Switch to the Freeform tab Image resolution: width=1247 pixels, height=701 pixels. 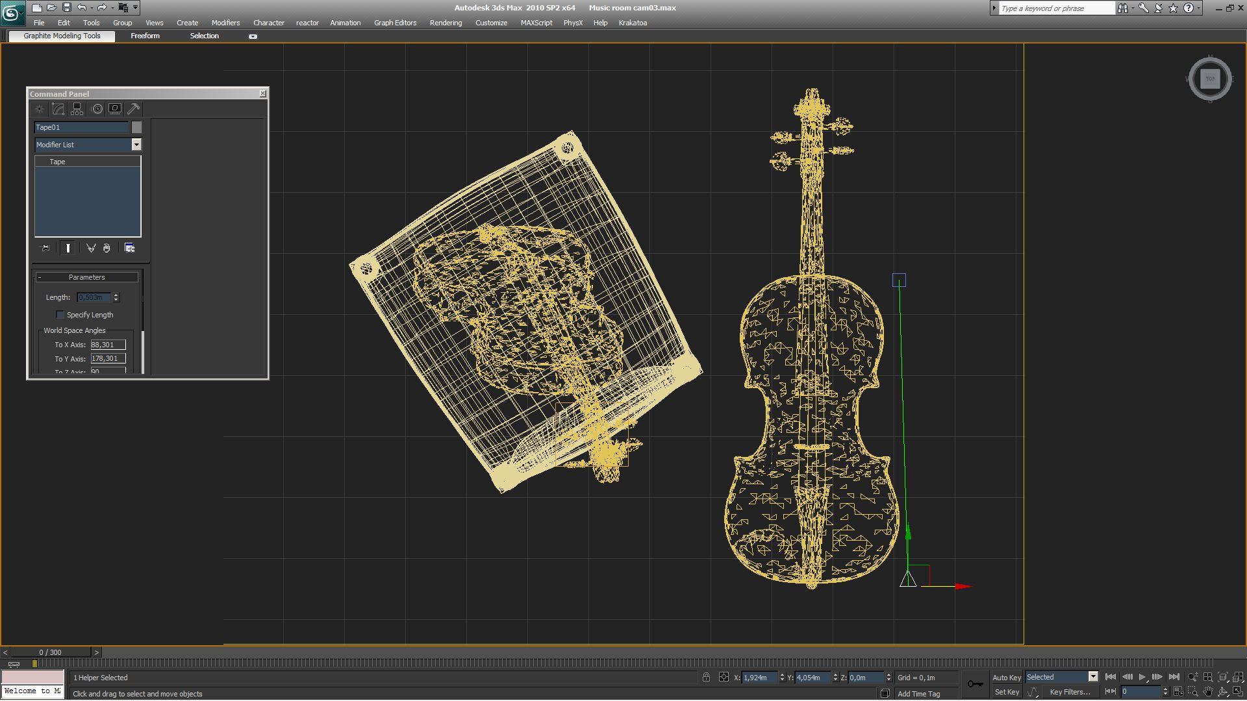145,36
